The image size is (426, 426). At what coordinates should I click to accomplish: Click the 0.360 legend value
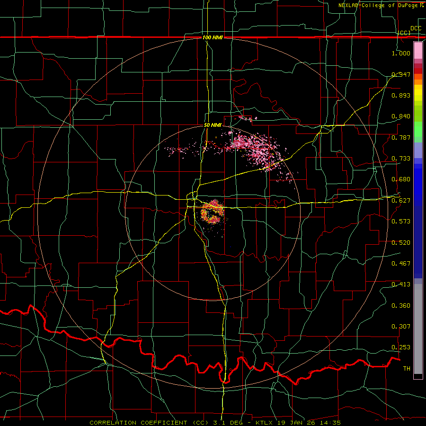tap(401, 306)
